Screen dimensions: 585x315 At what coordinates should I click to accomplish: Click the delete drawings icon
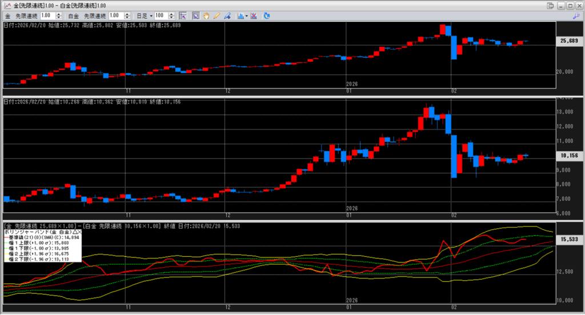[254, 15]
